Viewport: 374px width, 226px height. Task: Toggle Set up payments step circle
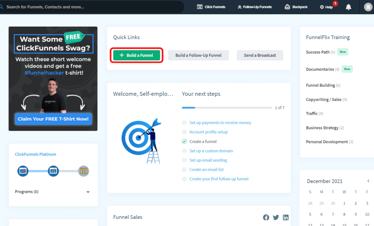[x=184, y=123]
